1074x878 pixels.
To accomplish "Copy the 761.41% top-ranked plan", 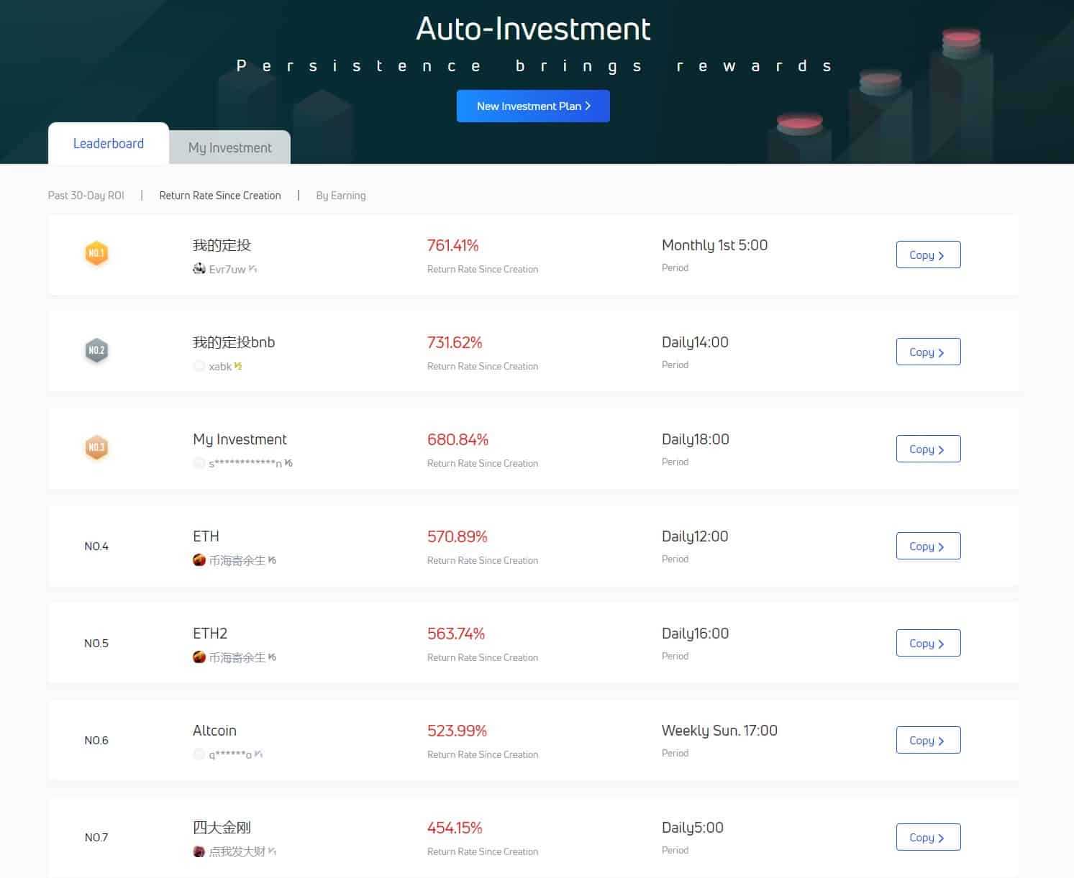I will click(x=928, y=255).
